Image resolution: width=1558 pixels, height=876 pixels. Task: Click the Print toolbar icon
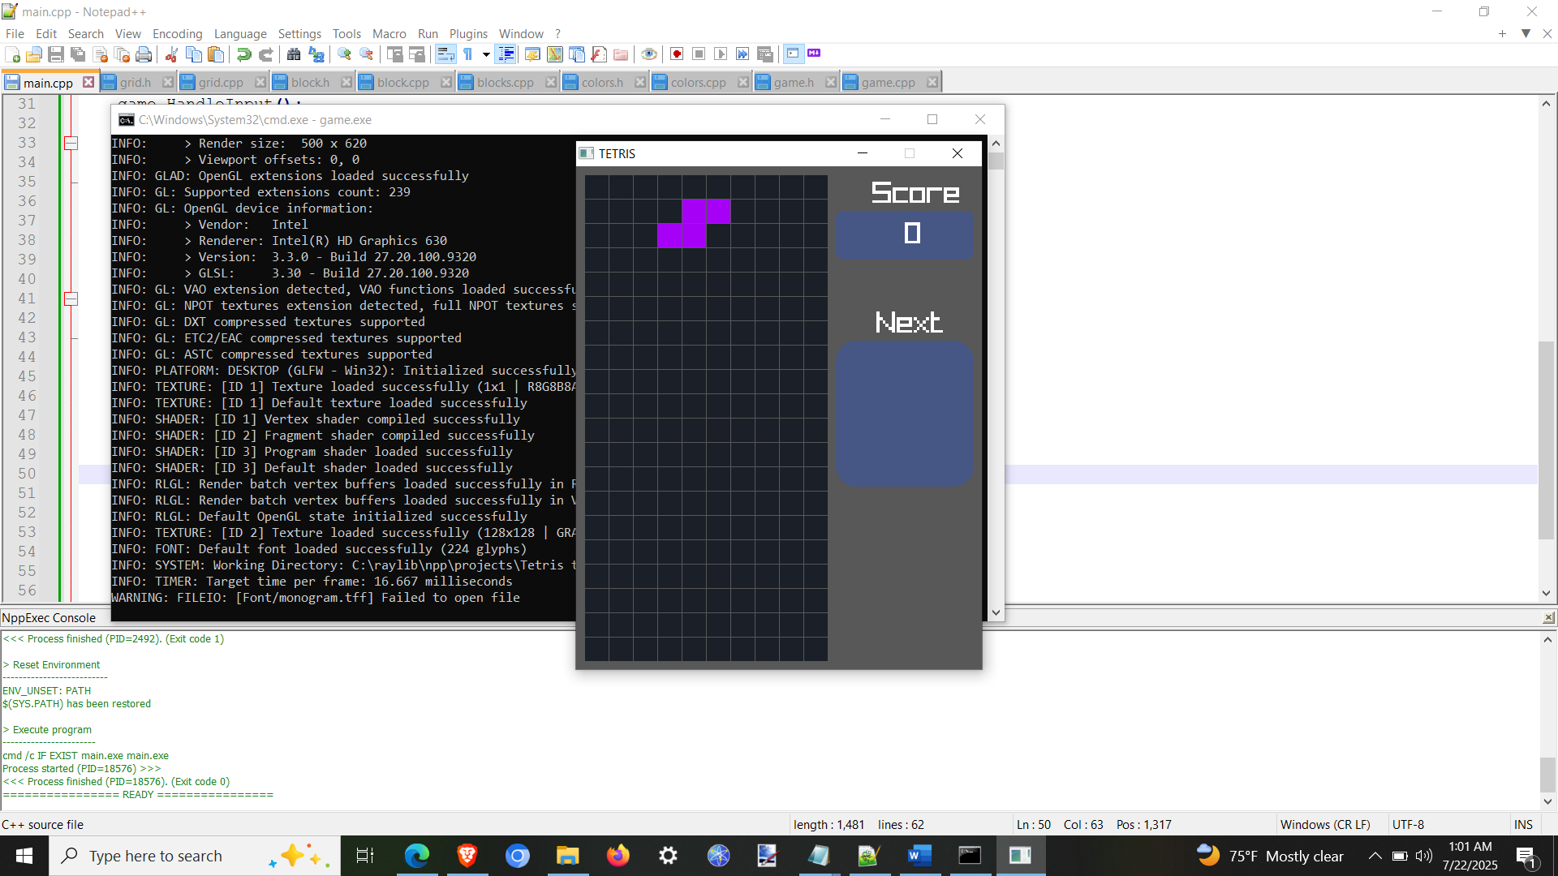tap(144, 54)
